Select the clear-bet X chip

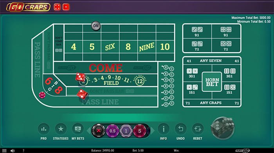99,131
